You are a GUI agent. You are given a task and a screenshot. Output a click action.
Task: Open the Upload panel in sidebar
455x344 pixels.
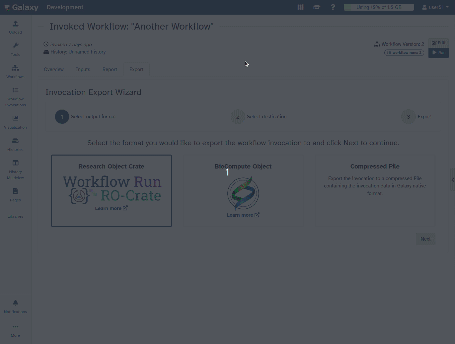(x=15, y=27)
